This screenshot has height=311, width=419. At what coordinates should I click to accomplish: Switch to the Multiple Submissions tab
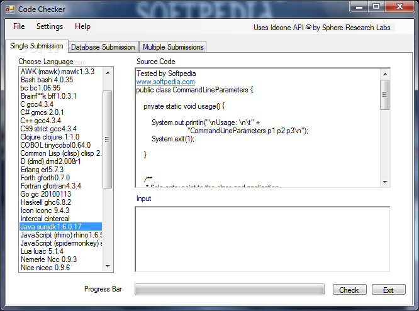(x=173, y=47)
